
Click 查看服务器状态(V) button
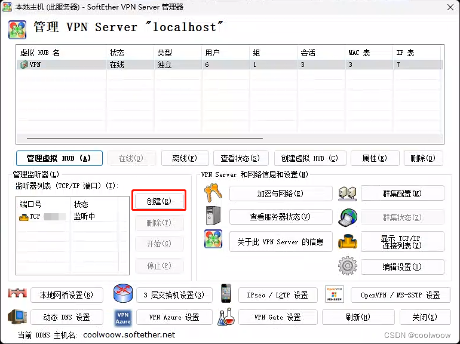click(281, 217)
